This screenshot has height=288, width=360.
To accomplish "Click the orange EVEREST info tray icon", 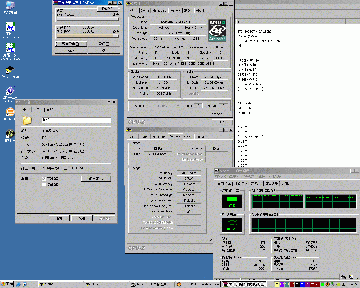I will [x=327, y=284].
